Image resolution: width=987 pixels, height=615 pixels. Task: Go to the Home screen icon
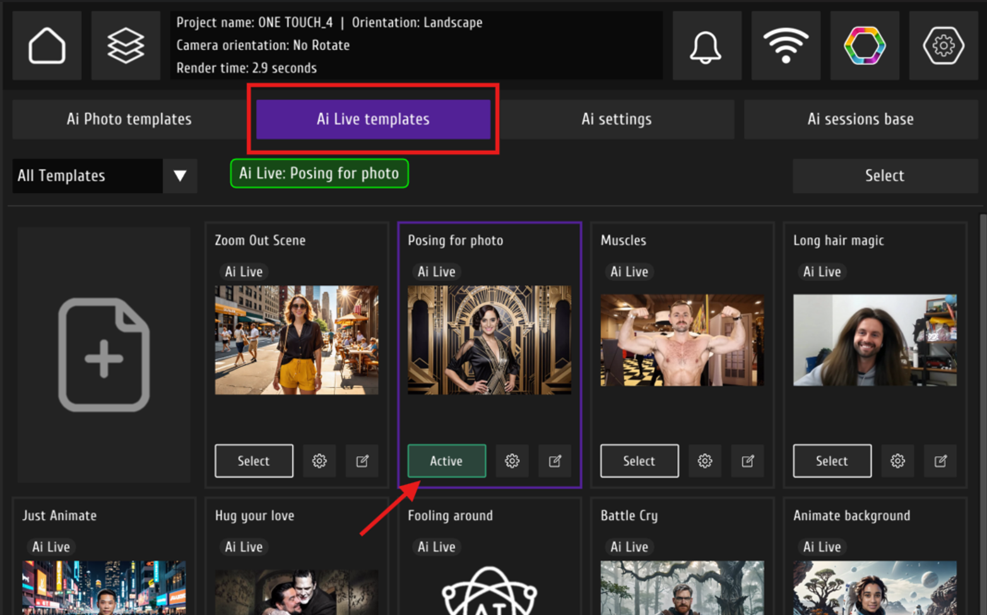(47, 46)
